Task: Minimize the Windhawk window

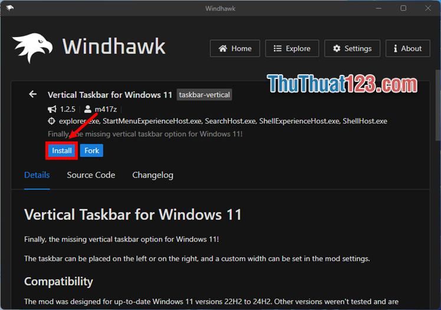Action: pyautogui.click(x=378, y=8)
